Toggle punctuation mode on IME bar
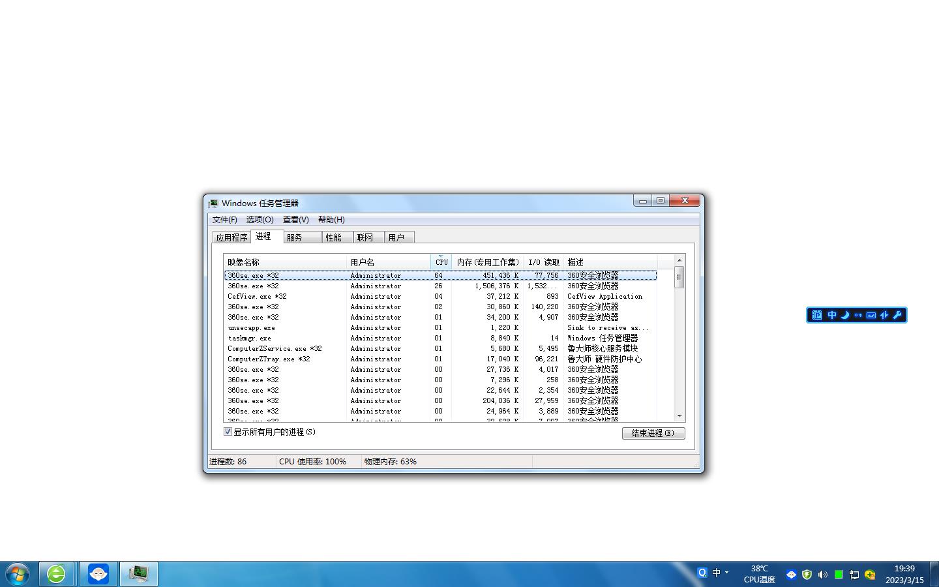Image resolution: width=939 pixels, height=587 pixels. pos(858,315)
